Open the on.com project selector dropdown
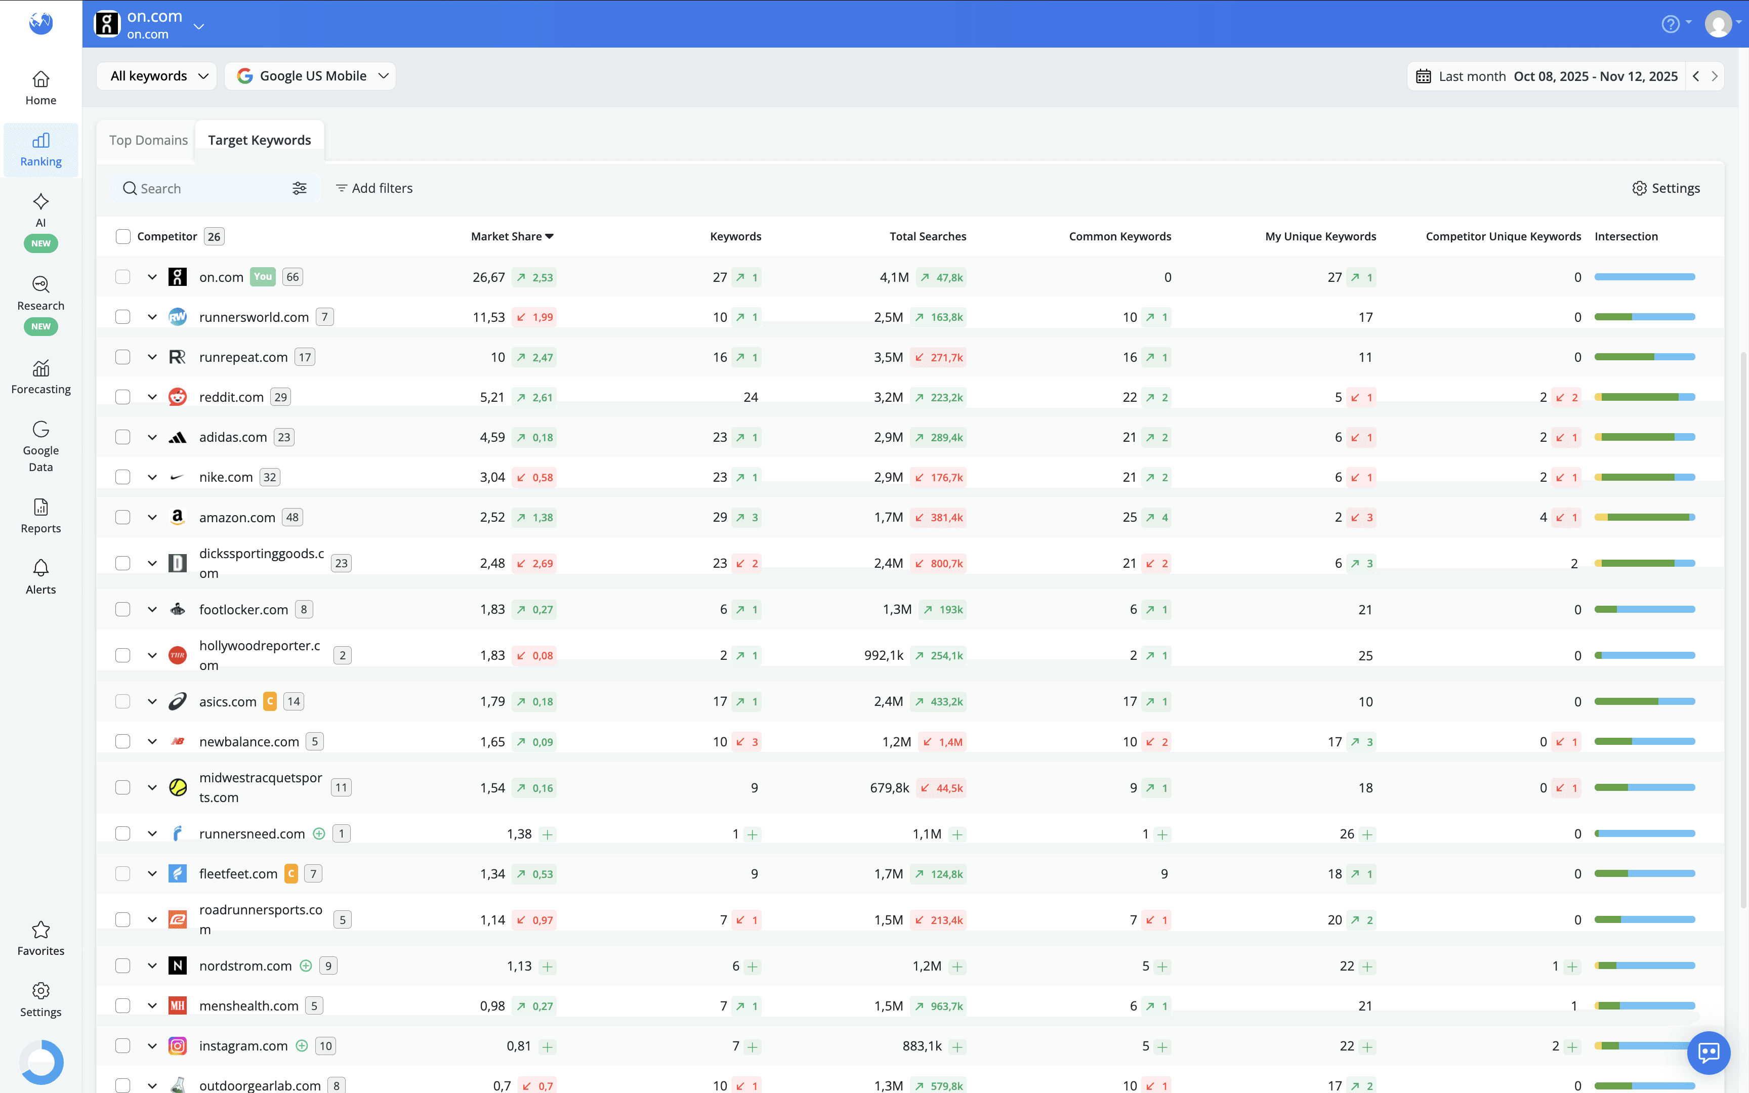1749x1093 pixels. pos(199,26)
